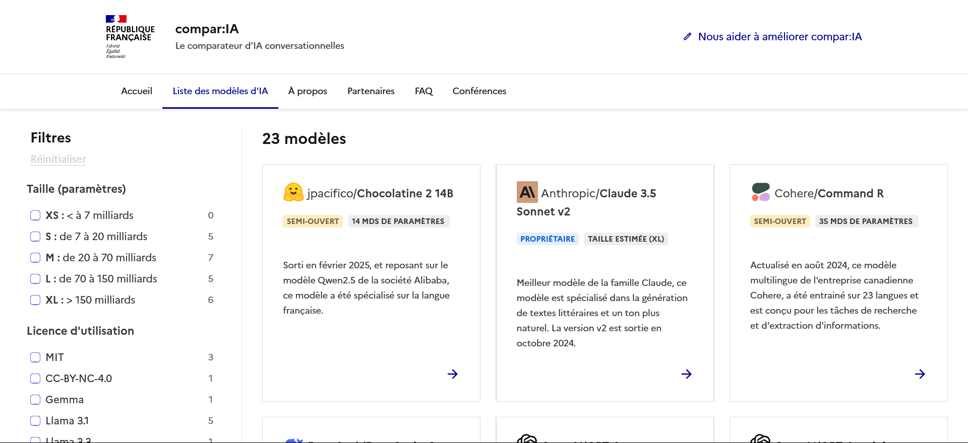Enable the XS size filter checkbox
Viewport: 968px width, 443px height.
[35, 215]
